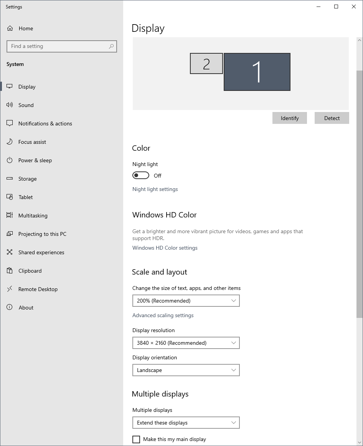Screen dimensions: 363x446
Task: Open the scale percentage dropdown
Action: tap(186, 301)
